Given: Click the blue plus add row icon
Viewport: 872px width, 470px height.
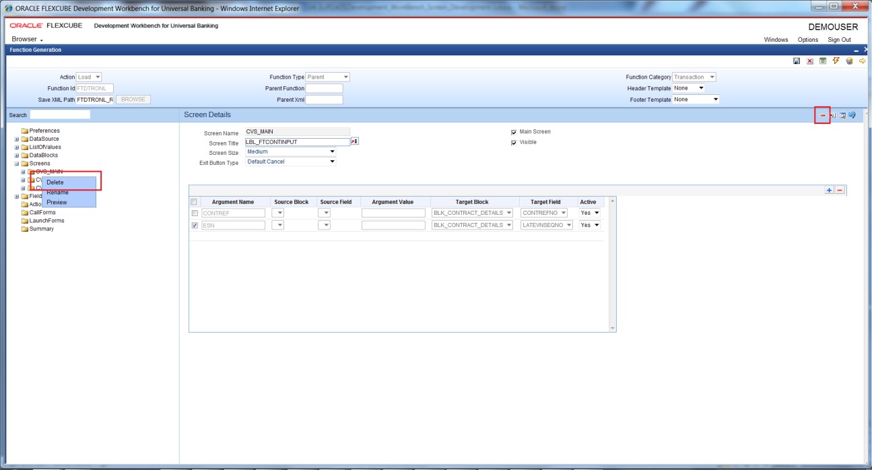Looking at the screenshot, I should pyautogui.click(x=830, y=191).
